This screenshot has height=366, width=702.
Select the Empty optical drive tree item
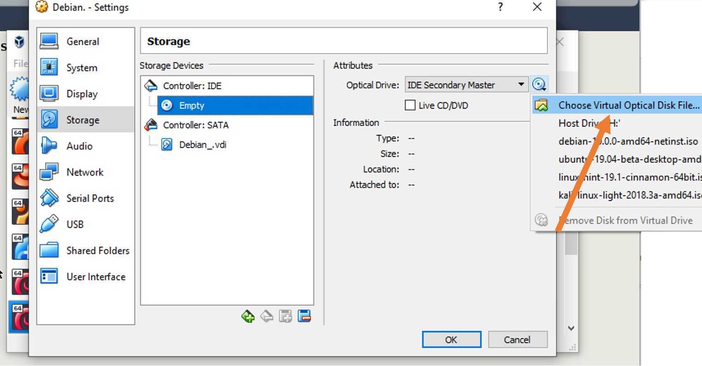[x=235, y=105]
